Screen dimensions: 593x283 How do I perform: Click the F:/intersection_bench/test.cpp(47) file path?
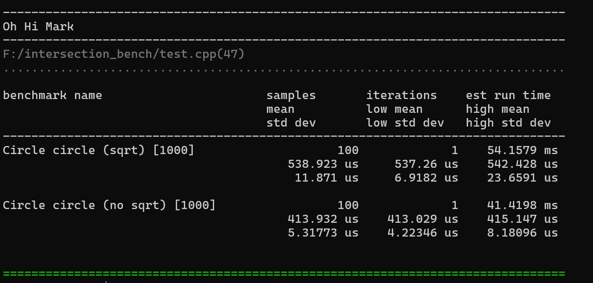pos(123,54)
